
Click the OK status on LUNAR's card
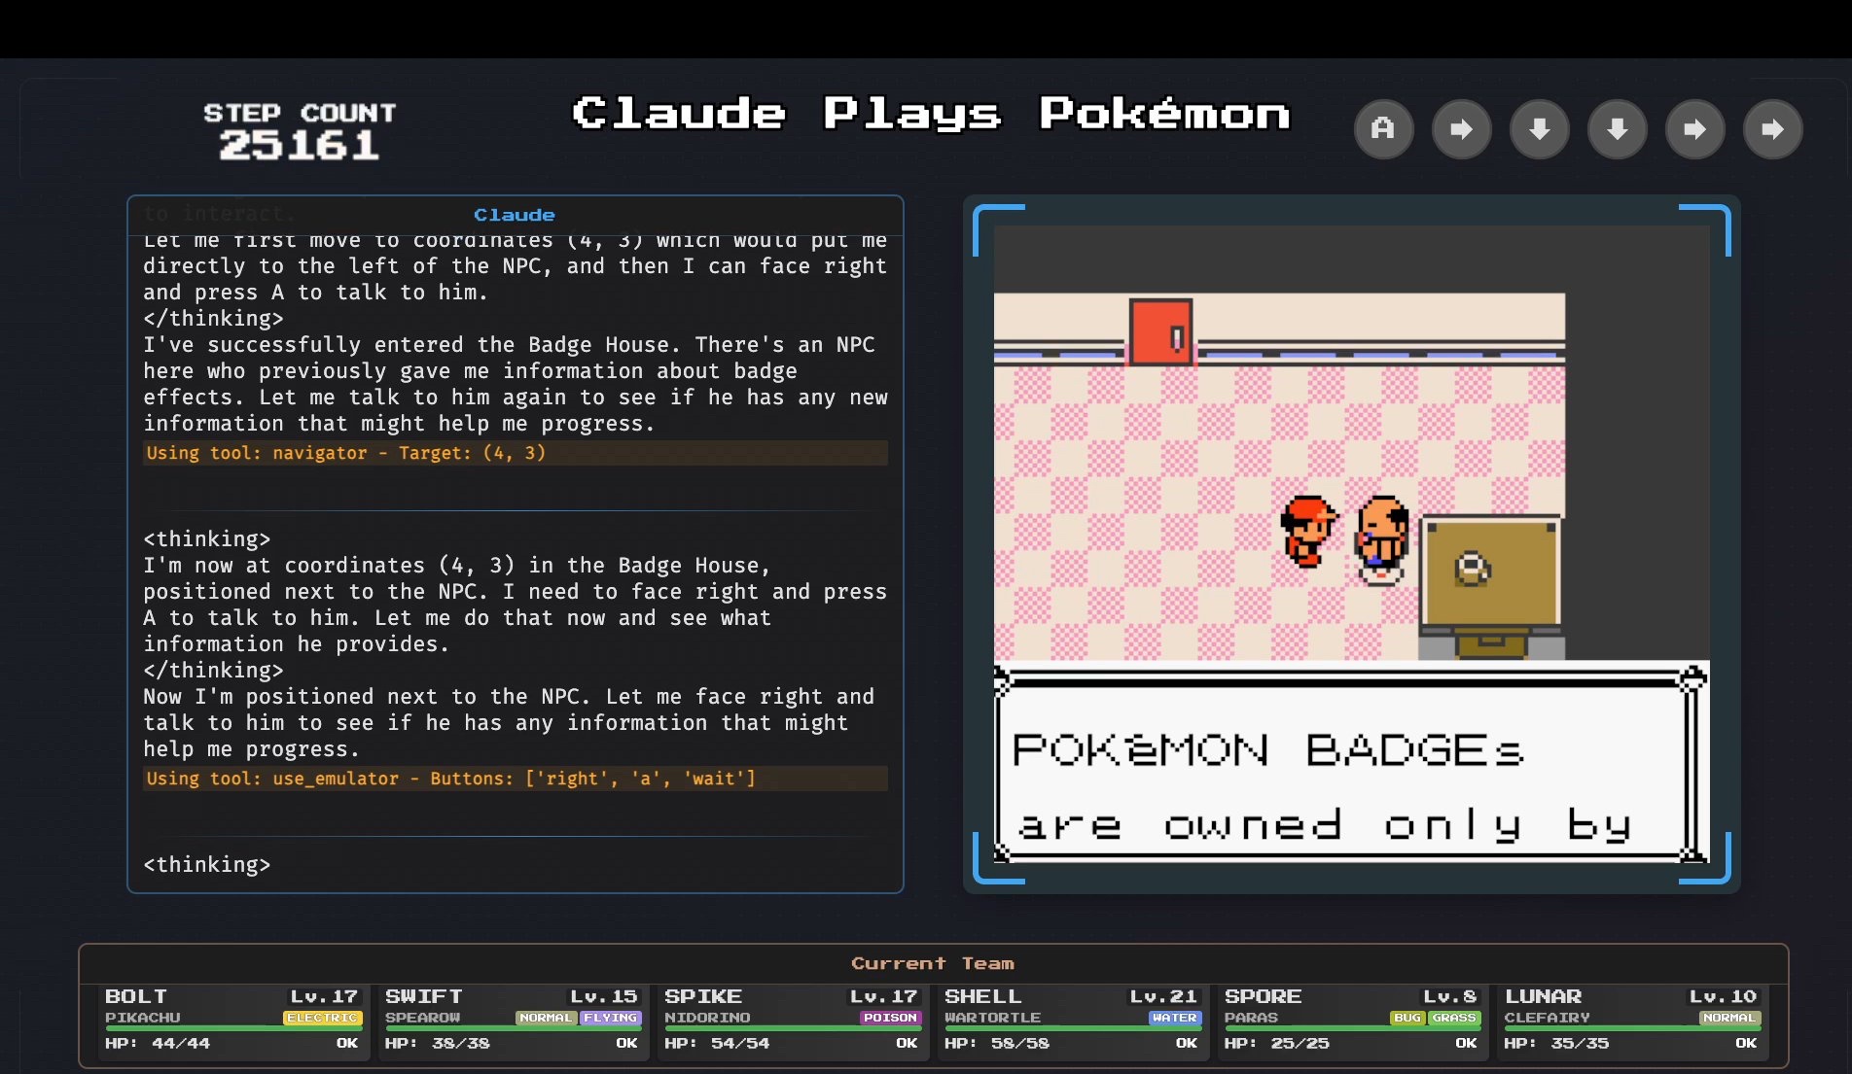[x=1746, y=1043]
